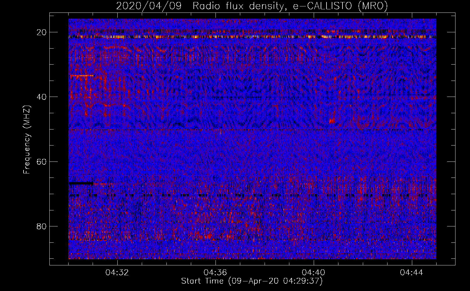
Task: Click the 20 MHz frequency tick label
Action: click(42, 32)
